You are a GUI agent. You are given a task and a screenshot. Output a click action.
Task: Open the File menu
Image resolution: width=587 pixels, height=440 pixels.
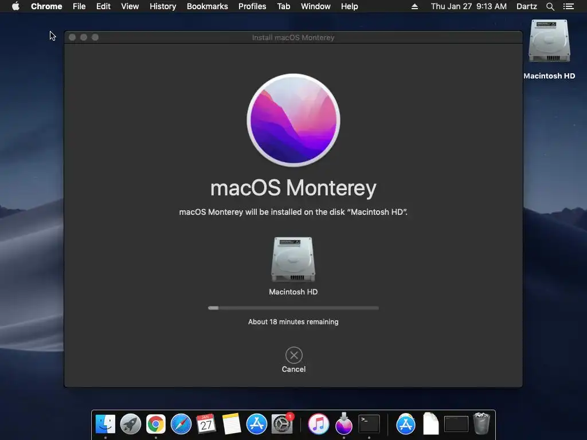79,6
